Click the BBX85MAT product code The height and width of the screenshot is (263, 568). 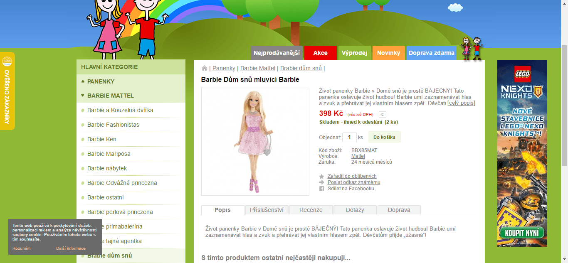[364, 150]
